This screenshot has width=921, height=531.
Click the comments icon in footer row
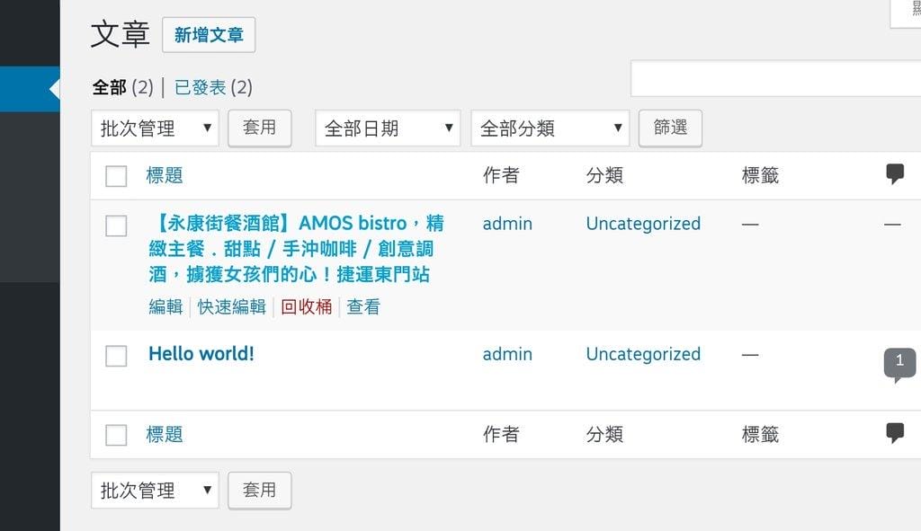(895, 433)
